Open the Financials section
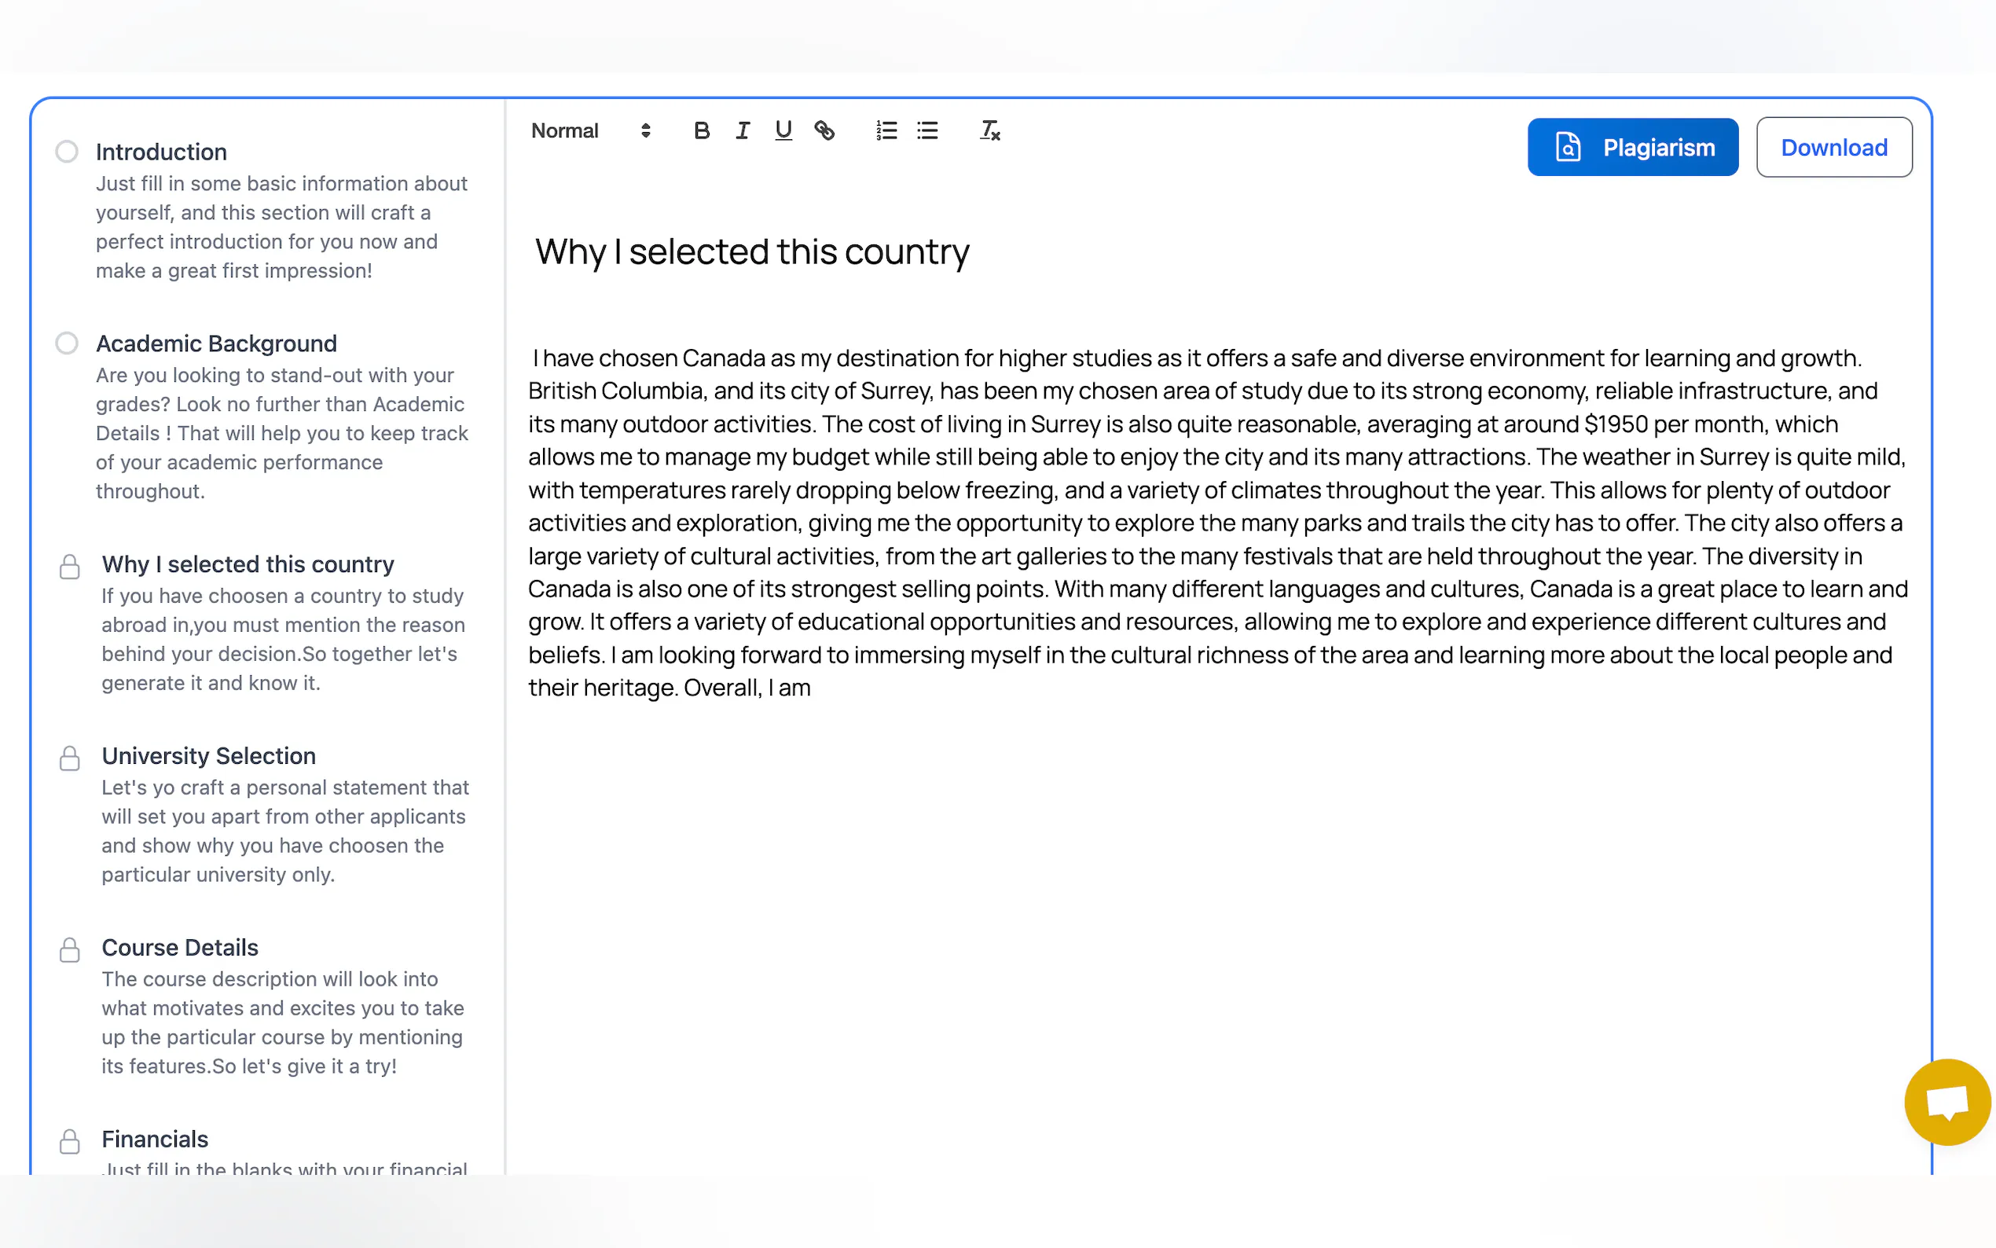Viewport: 1996px width, 1248px height. (154, 1139)
